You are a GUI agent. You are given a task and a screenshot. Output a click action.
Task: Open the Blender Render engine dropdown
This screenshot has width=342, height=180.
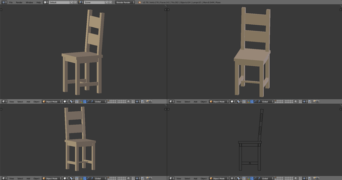click(125, 2)
